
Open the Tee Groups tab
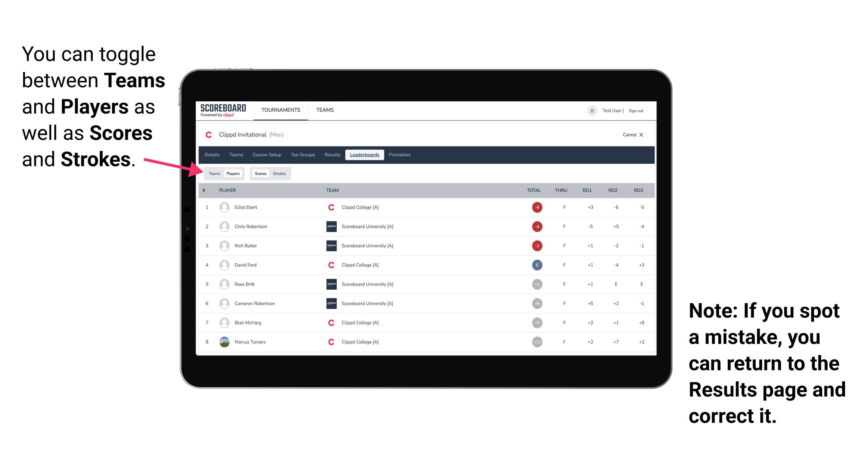point(302,155)
